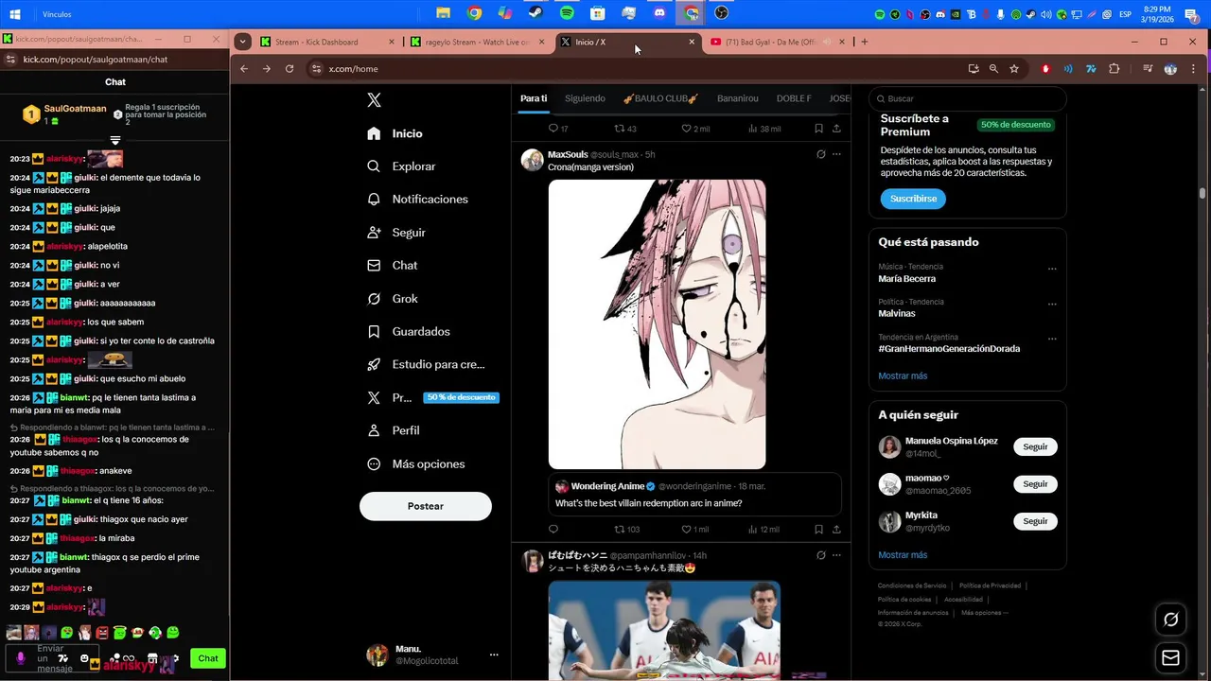Open floating messages envelope button
Screen dimensions: 1211x681
coord(1170,657)
